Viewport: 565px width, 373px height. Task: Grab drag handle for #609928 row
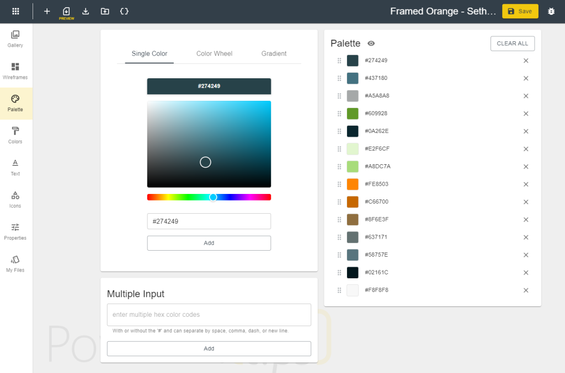(339, 113)
